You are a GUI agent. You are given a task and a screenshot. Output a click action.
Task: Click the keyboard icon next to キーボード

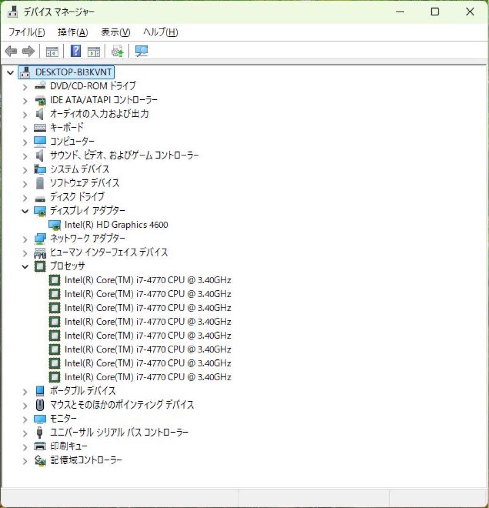point(40,127)
